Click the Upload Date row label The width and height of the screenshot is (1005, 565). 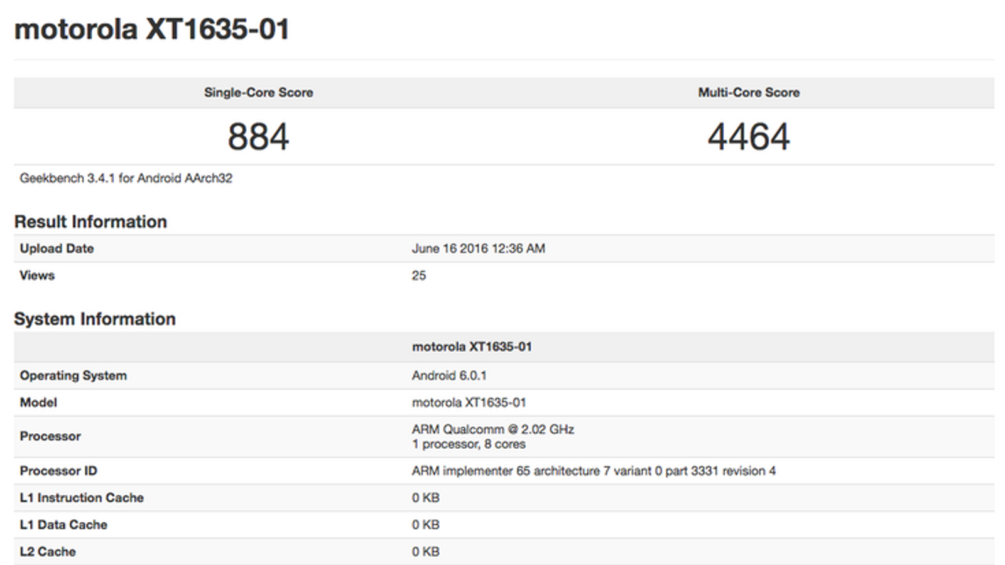(57, 249)
